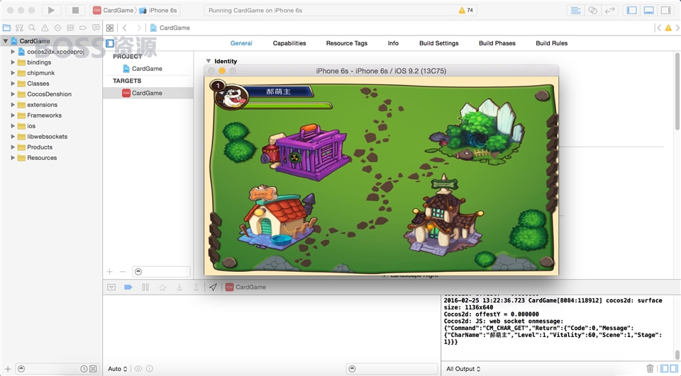681x376 pixels.
Task: Click the Stop button in toolbar
Action: tap(75, 10)
